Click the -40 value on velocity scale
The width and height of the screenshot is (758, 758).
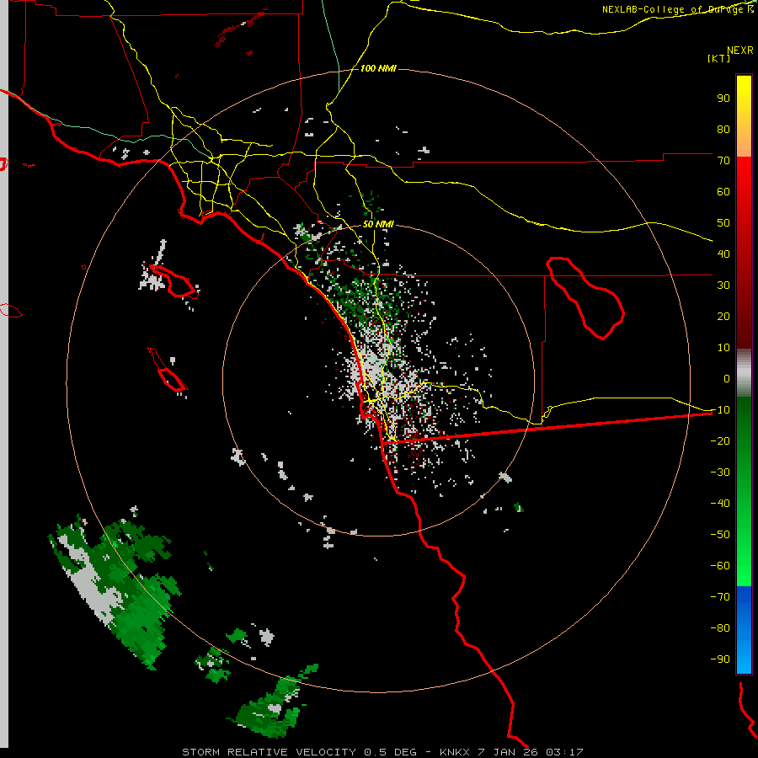point(720,504)
